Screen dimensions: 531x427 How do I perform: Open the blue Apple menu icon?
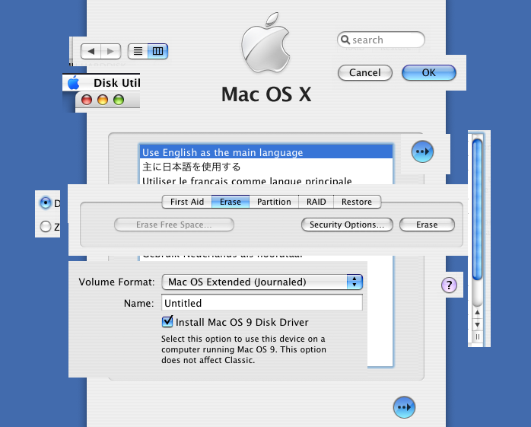73,83
